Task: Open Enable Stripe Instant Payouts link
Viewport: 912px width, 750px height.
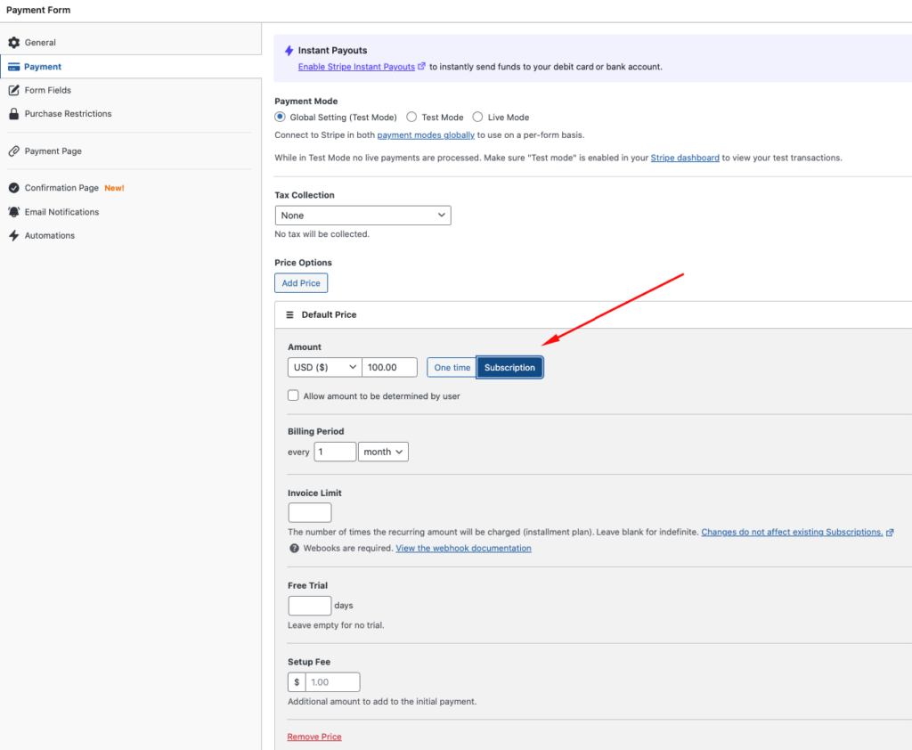Action: coord(356,67)
